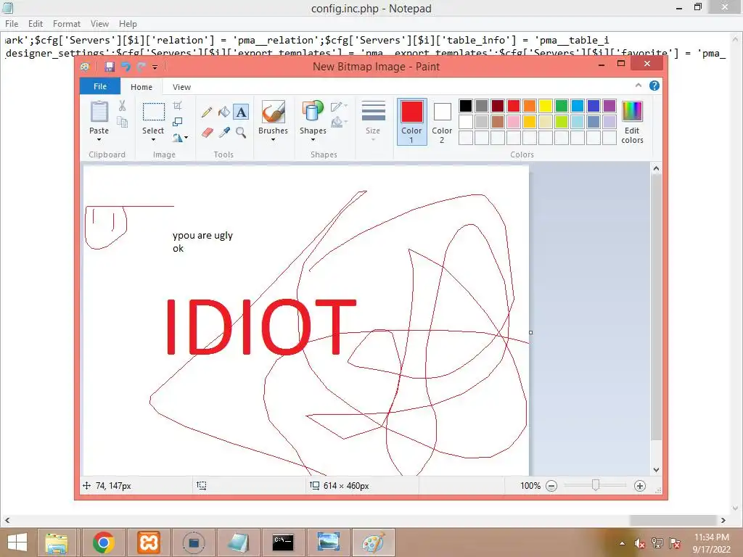Pick the green color swatch
The width and height of the screenshot is (743, 557).
click(x=562, y=106)
